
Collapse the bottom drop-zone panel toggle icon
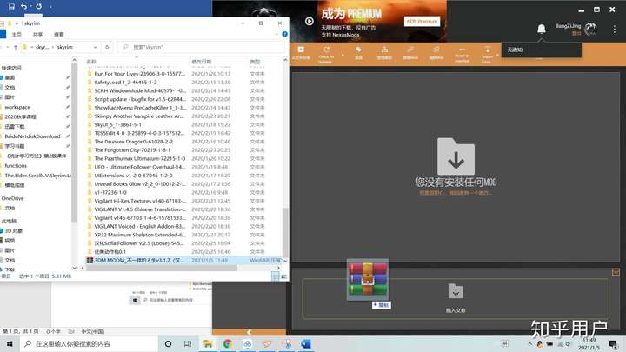616,272
